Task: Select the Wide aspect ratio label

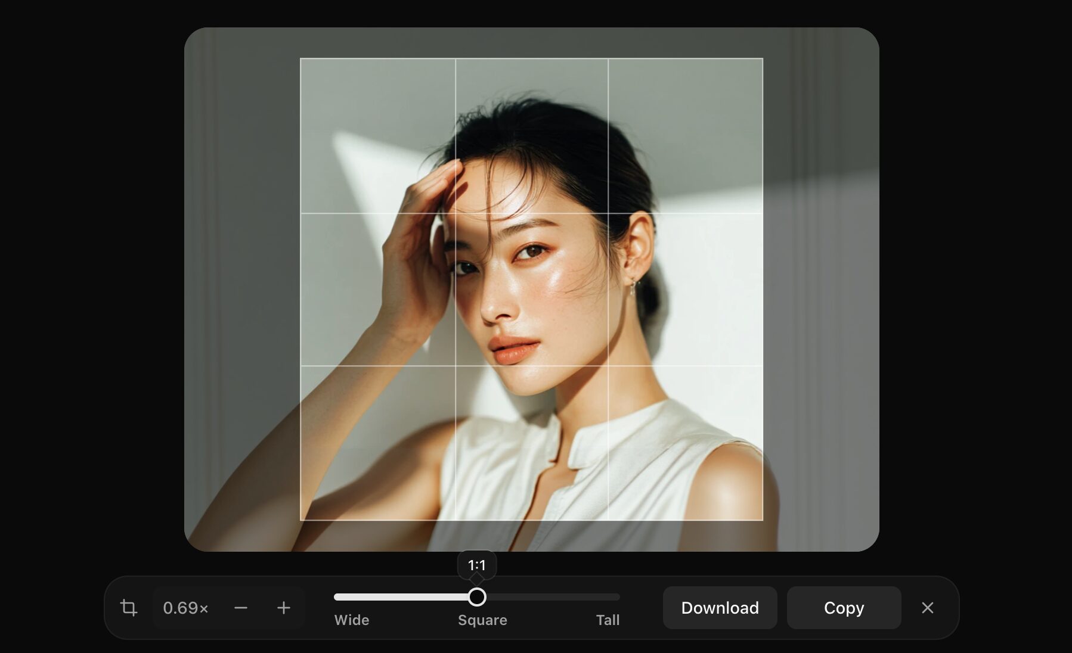Action: 352,620
